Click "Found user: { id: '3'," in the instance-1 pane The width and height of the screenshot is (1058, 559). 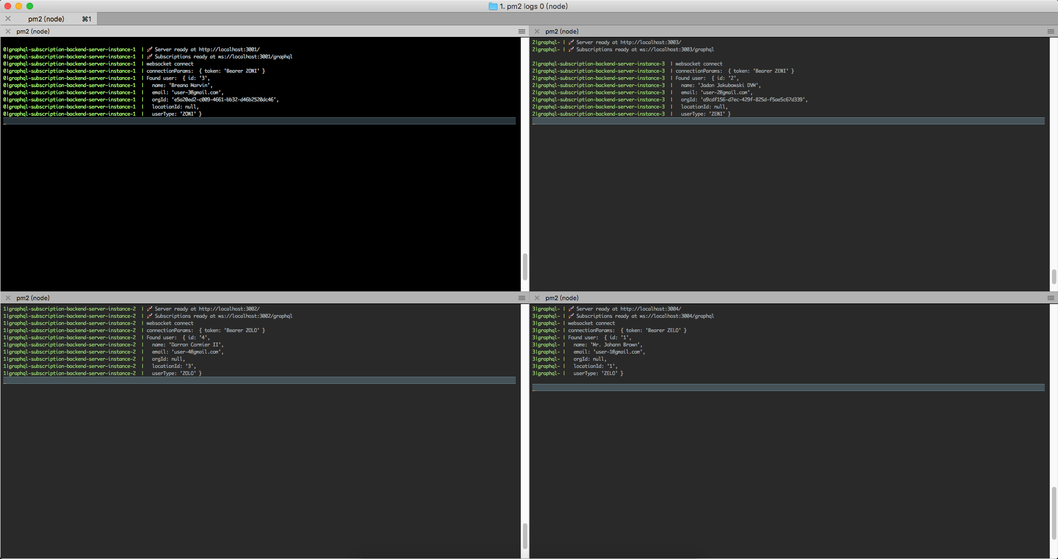tap(178, 78)
